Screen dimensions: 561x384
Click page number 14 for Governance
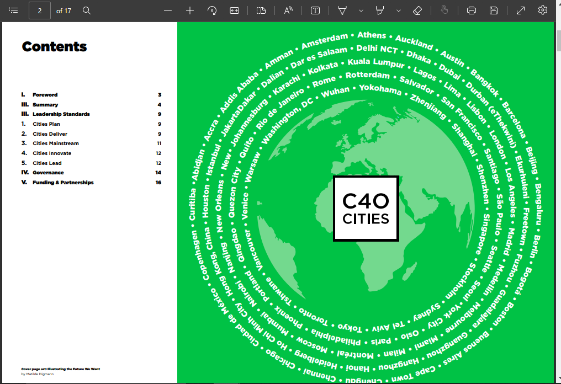click(x=158, y=173)
